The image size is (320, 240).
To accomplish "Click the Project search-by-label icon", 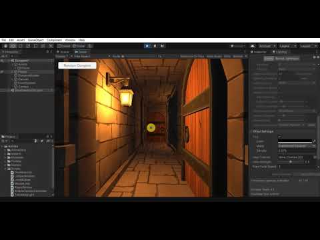I will coord(42,141).
